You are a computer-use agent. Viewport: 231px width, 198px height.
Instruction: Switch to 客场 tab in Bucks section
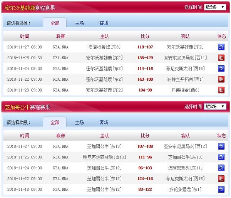[104, 23]
